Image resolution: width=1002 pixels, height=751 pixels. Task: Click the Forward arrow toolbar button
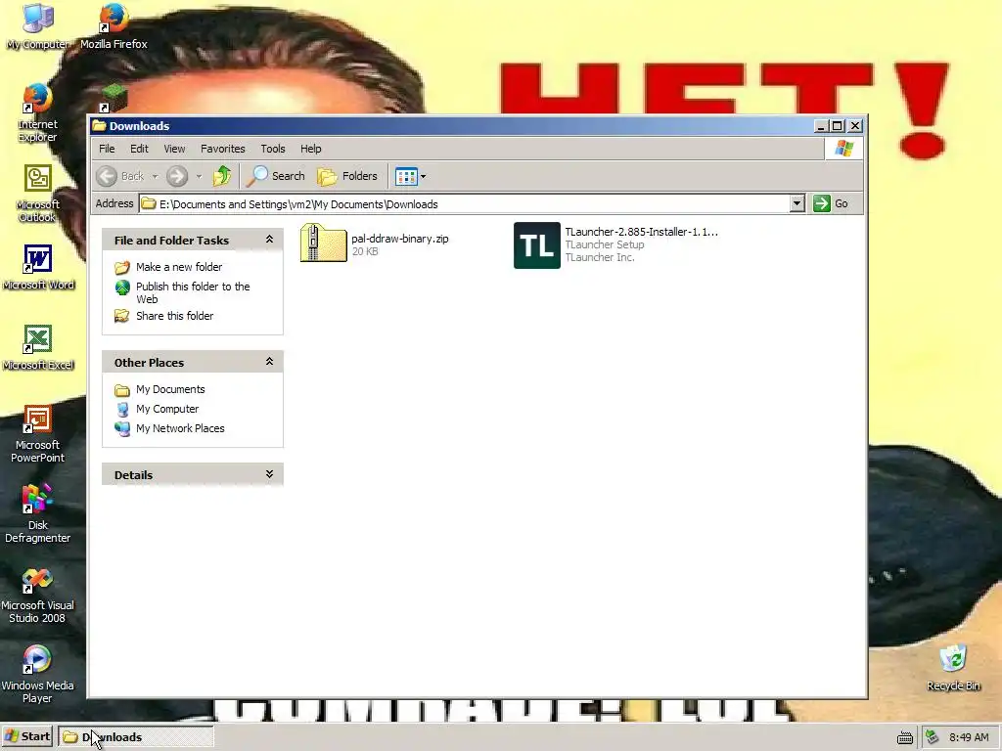point(177,176)
